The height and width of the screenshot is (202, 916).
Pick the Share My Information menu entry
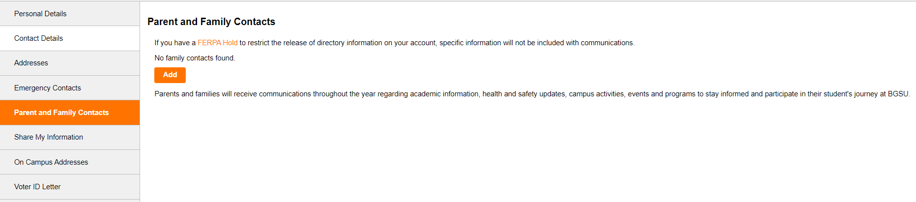(x=48, y=137)
